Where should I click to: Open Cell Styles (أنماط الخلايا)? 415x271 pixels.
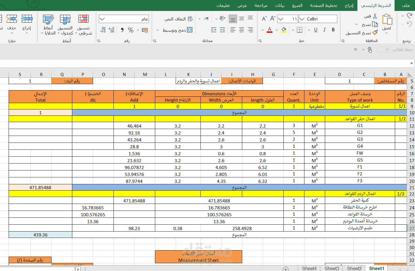(x=48, y=25)
